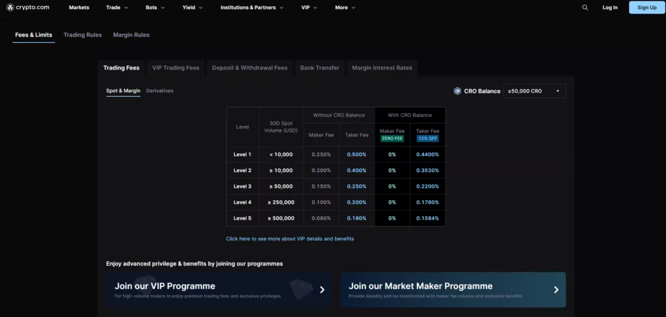The height and width of the screenshot is (317, 666).
Task: Click the 0.3520% taker fee cell
Action: click(x=428, y=171)
